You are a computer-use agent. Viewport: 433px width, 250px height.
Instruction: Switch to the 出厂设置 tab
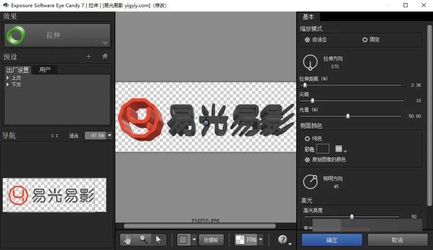point(18,70)
